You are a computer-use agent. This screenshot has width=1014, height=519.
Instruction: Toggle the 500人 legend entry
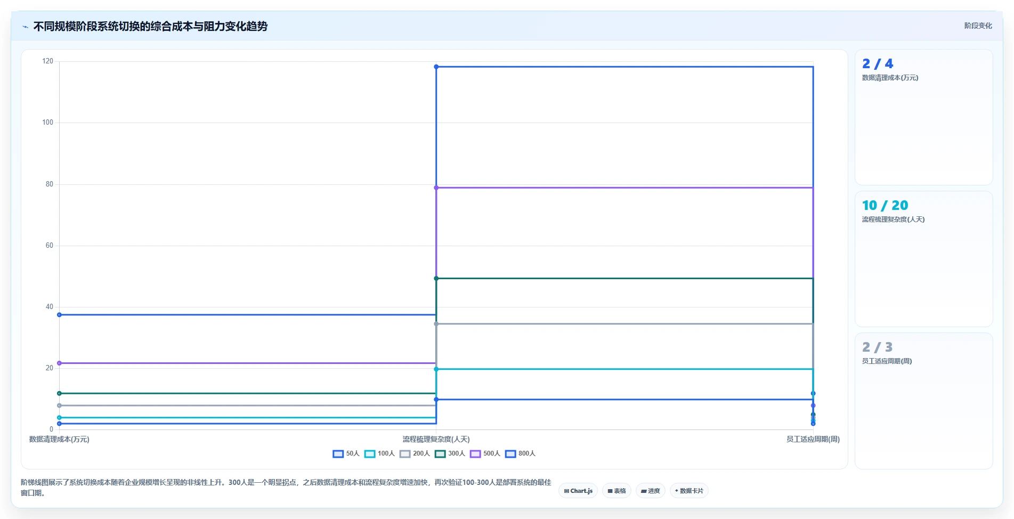485,453
